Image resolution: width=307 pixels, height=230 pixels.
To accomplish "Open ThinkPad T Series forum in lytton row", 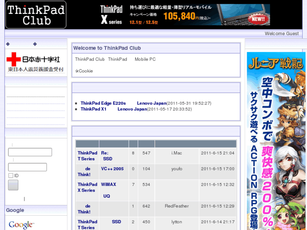I will (87, 225).
